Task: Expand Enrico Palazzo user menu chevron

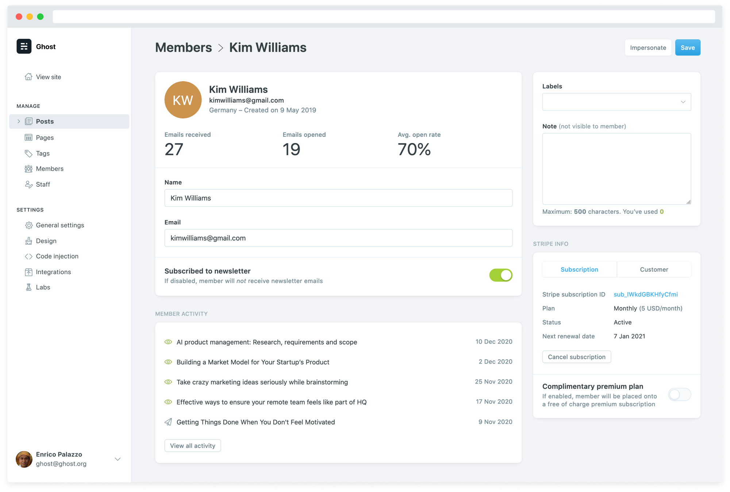Action: pyautogui.click(x=118, y=459)
